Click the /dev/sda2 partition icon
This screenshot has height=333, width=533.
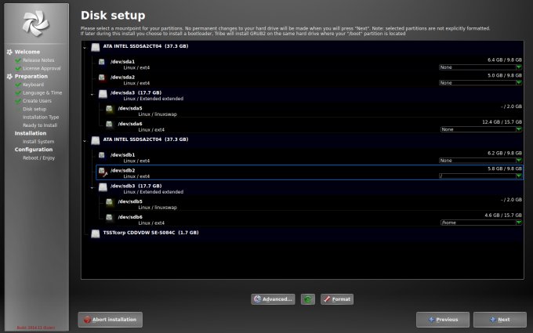coord(102,78)
